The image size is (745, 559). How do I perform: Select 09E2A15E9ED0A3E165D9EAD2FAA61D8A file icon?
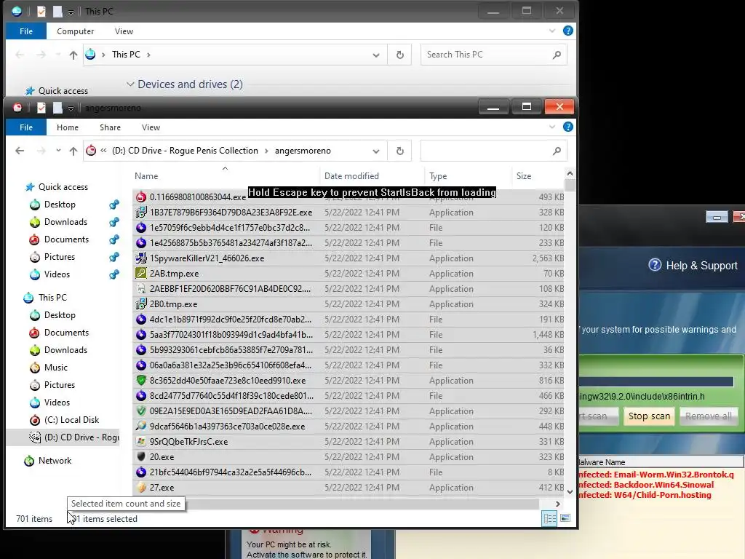tap(141, 411)
